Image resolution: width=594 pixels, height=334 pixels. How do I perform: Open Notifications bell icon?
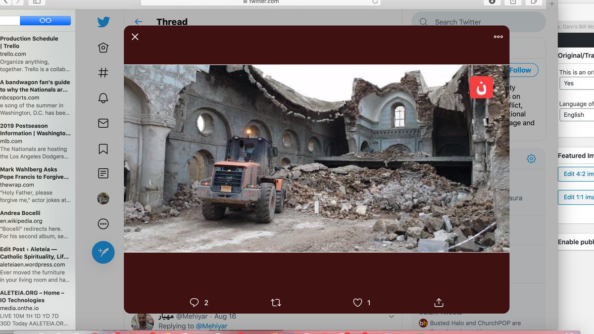coord(103,98)
